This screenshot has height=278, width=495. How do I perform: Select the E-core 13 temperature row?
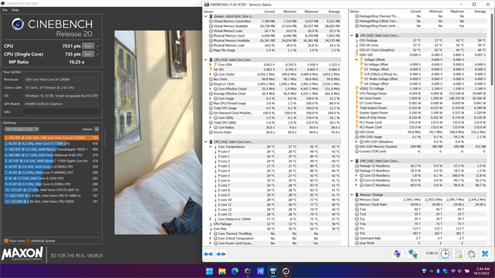click(274, 214)
